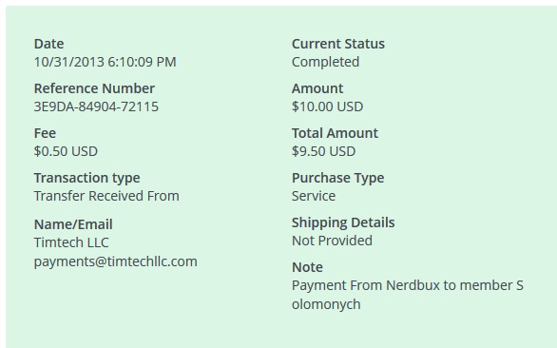Click the Total Amount label
The image size is (557, 348).
click(x=335, y=133)
